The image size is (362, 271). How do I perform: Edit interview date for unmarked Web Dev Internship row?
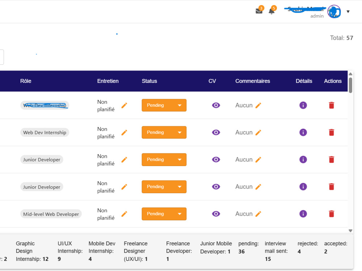pos(124,132)
